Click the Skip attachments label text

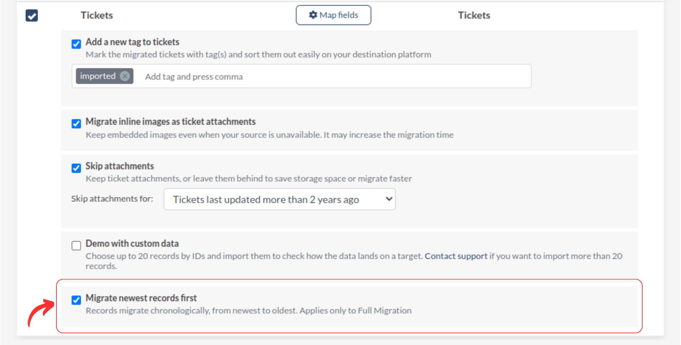120,166
